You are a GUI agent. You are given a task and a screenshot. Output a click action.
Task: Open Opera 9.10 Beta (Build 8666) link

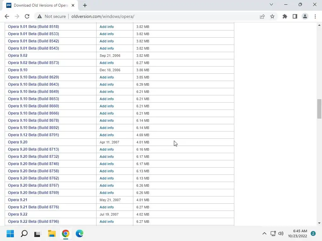(x=33, y=113)
